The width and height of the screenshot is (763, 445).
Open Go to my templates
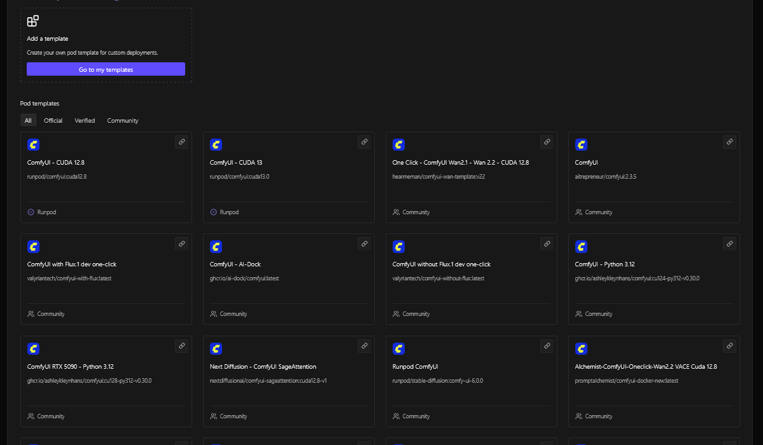pos(106,69)
